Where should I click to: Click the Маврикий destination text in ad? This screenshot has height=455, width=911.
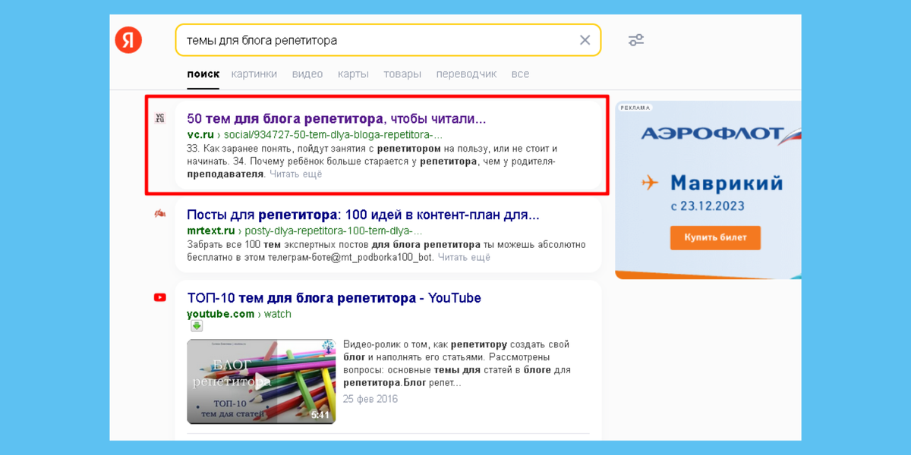point(727,184)
